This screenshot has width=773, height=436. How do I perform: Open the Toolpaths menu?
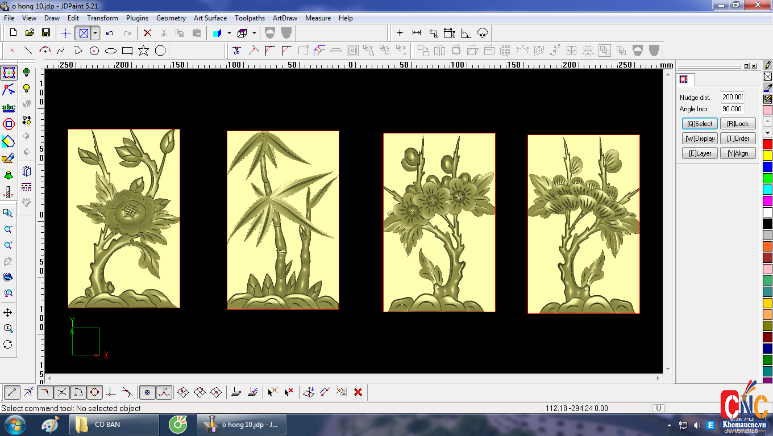pyautogui.click(x=250, y=18)
